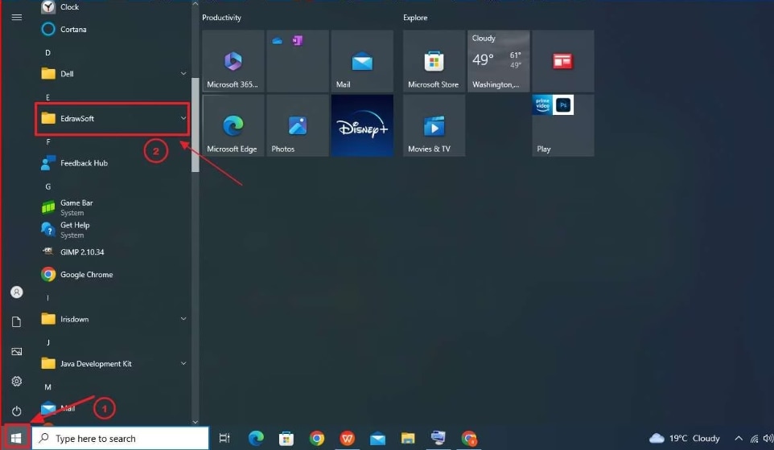Open File Explorer from the taskbar
This screenshot has height=450, width=774.
pyautogui.click(x=408, y=438)
